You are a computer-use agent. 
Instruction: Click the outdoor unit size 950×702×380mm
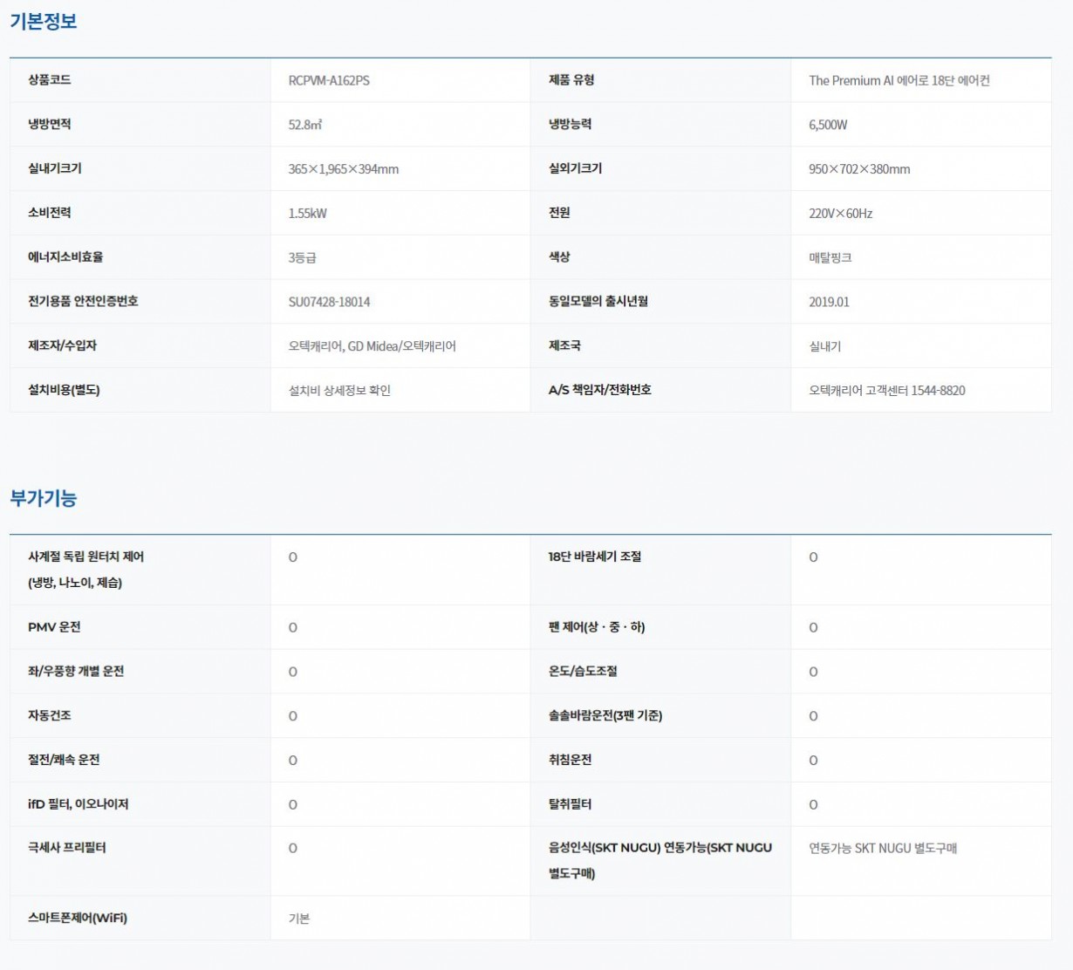coord(858,169)
